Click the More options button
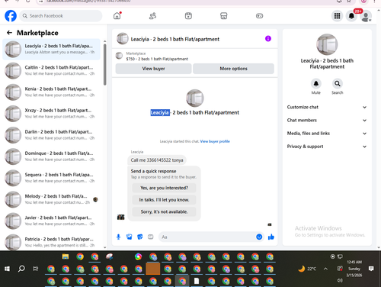This screenshot has width=381, height=287. click(x=233, y=69)
